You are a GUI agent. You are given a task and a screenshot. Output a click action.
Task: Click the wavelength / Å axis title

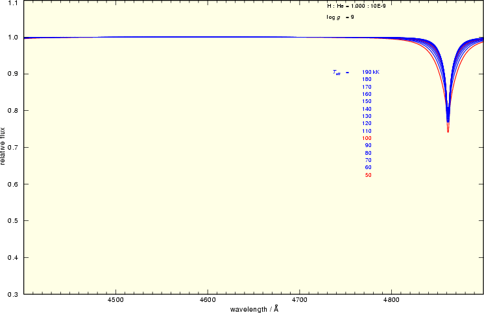254,309
